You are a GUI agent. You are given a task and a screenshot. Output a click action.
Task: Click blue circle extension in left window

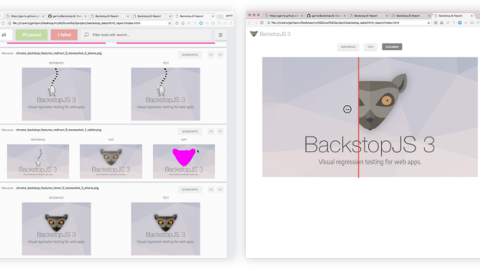coord(201,23)
